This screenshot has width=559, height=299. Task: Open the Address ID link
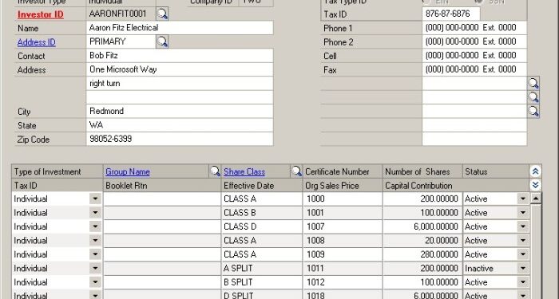pos(37,42)
